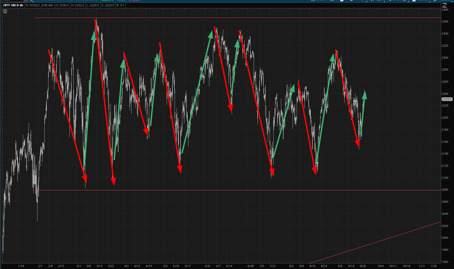
Task: Click the date readout D: 9/23/21, 6:00 AM
Action: (39, 5)
